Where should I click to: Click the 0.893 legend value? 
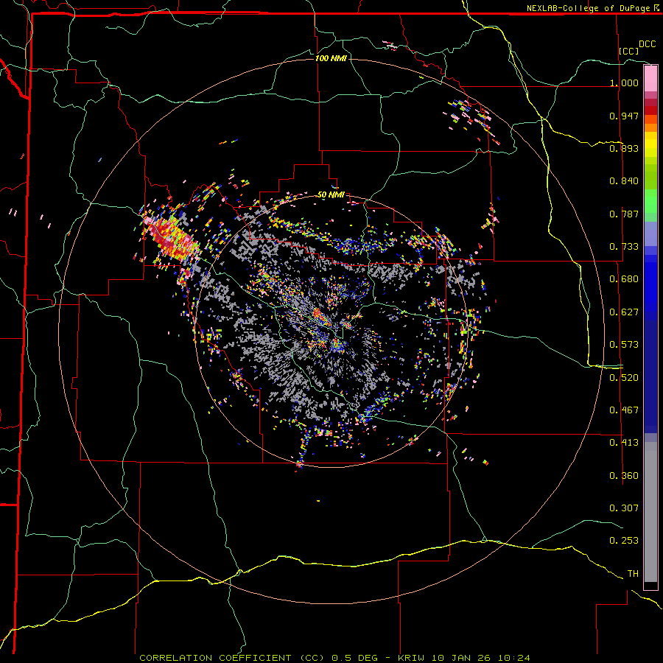[624, 148]
